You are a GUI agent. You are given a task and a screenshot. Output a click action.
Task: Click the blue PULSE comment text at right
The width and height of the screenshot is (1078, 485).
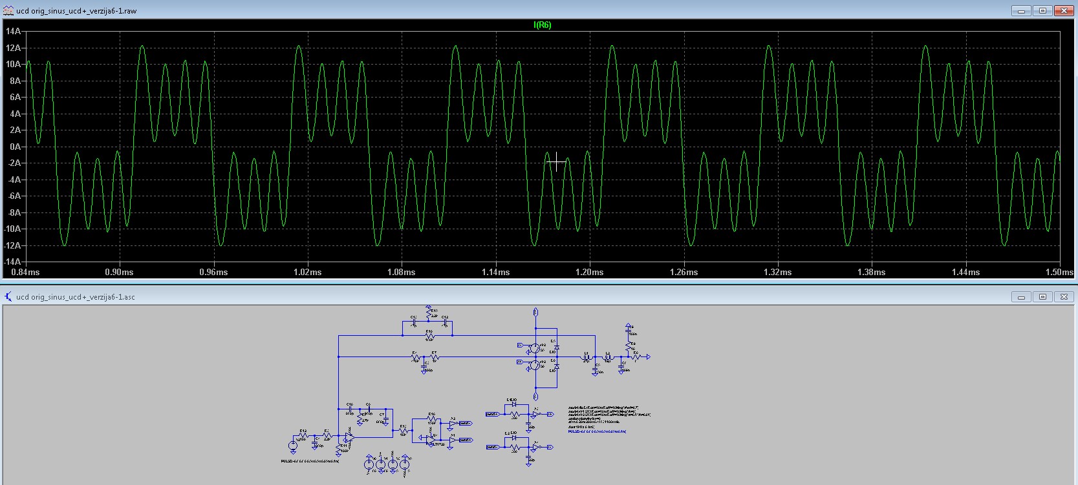click(597, 431)
